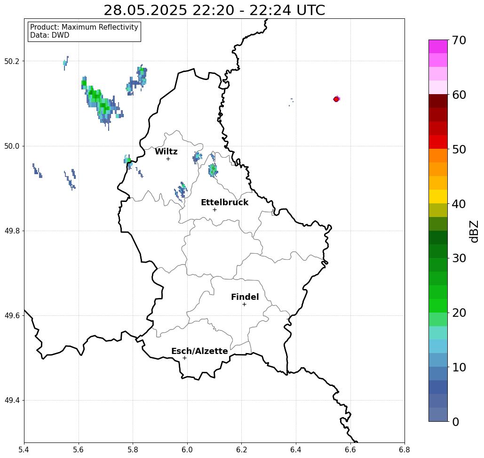Screen dimensions: 484x458
Task: Click longitude tick label 6.2
Action: [242, 450]
